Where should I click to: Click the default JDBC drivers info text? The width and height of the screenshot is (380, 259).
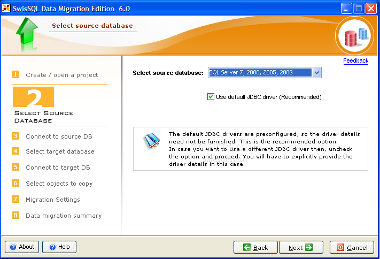[264, 149]
